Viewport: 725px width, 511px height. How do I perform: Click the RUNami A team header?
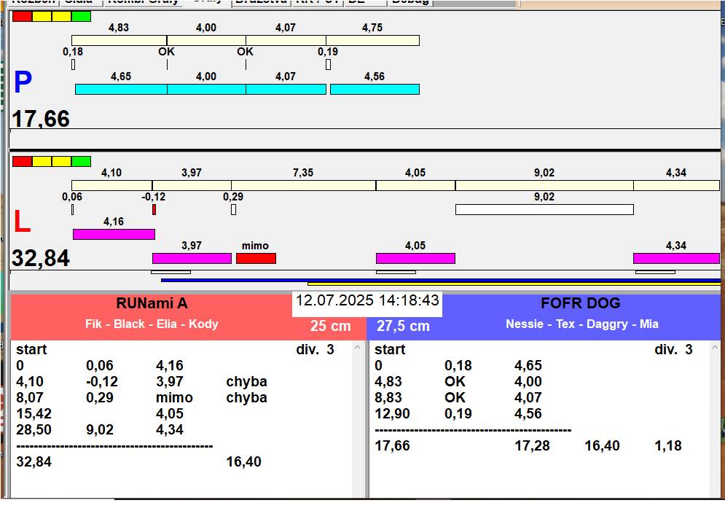[x=152, y=303]
